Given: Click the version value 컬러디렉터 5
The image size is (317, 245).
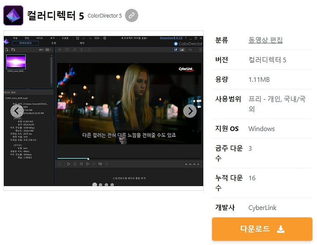Looking at the screenshot, I should coord(267,60).
